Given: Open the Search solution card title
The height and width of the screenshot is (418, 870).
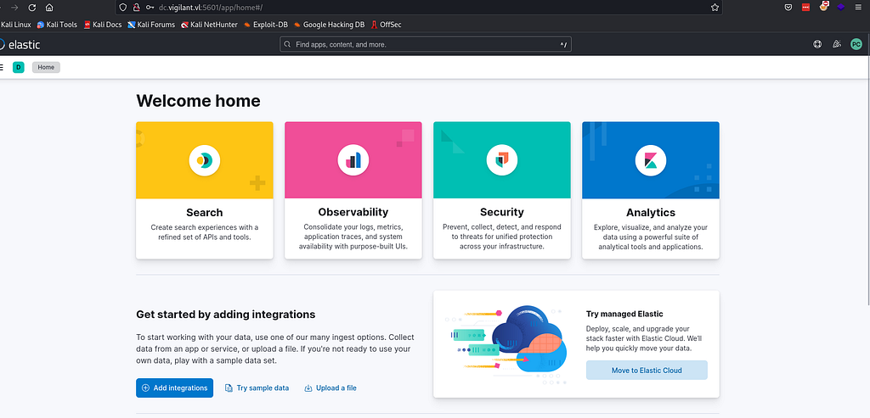Looking at the screenshot, I should (205, 213).
